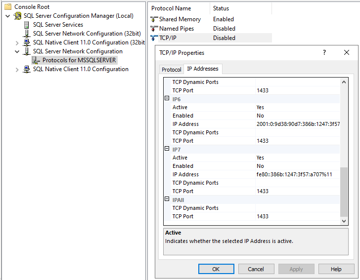Click the Console Root folder icon

pos(8,7)
